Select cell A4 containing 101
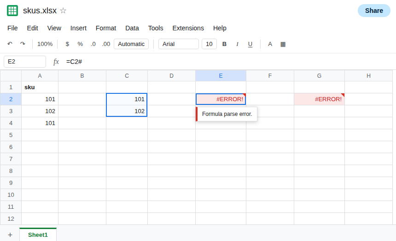This screenshot has height=241, width=396. tap(40, 123)
